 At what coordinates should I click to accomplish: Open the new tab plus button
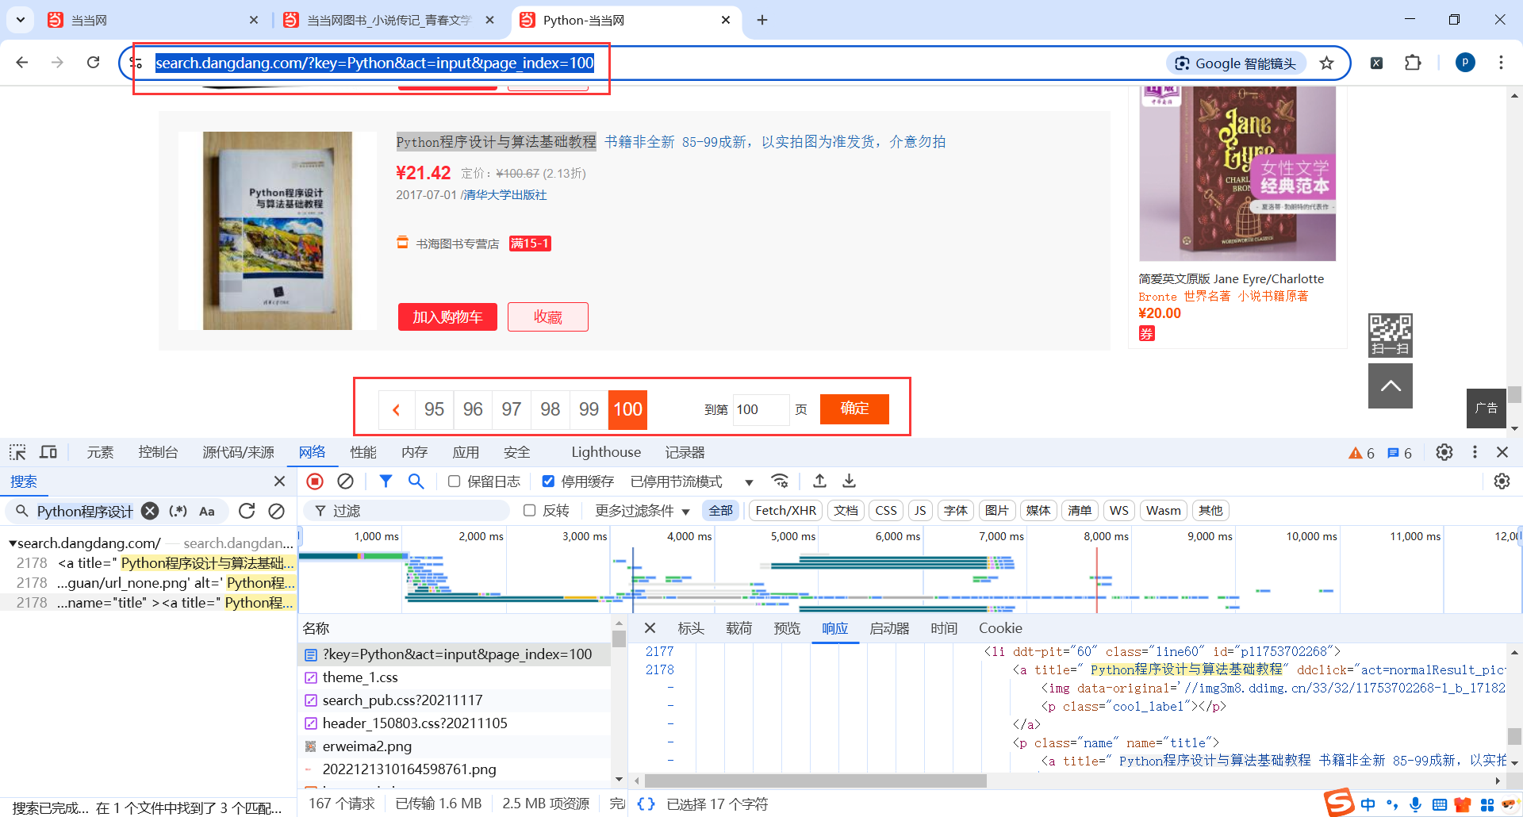(x=762, y=20)
